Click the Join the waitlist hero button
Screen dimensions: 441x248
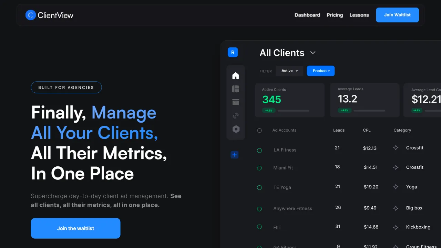[76, 228]
